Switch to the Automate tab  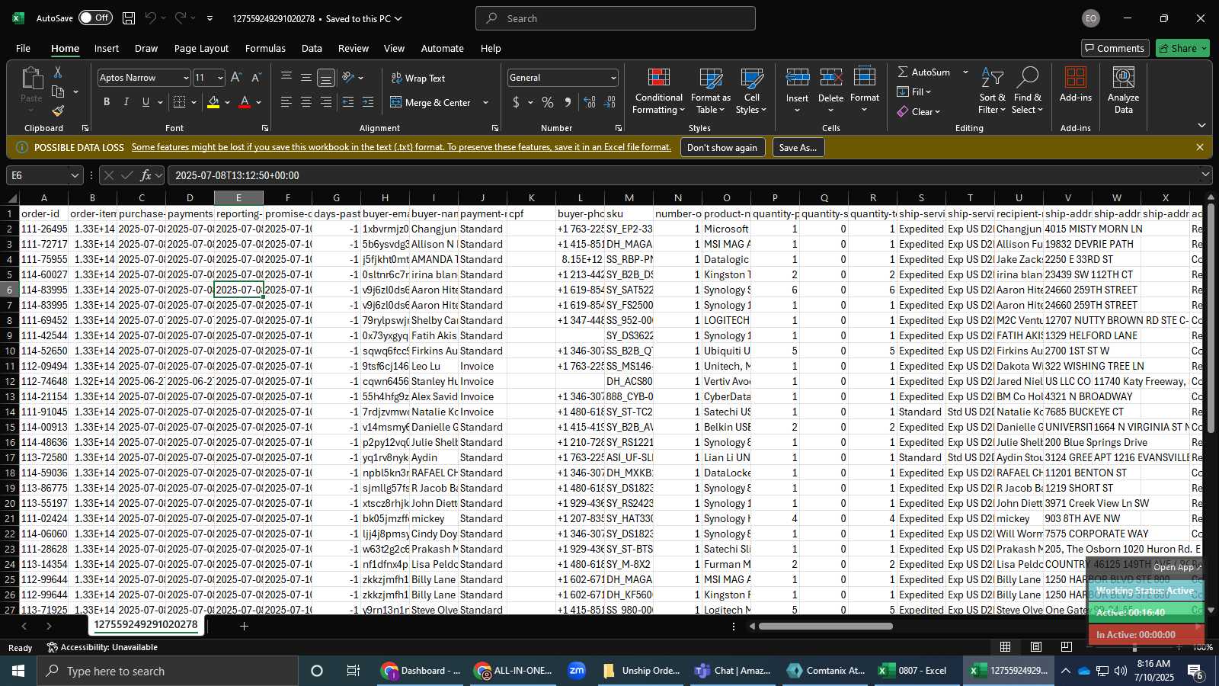click(x=443, y=48)
